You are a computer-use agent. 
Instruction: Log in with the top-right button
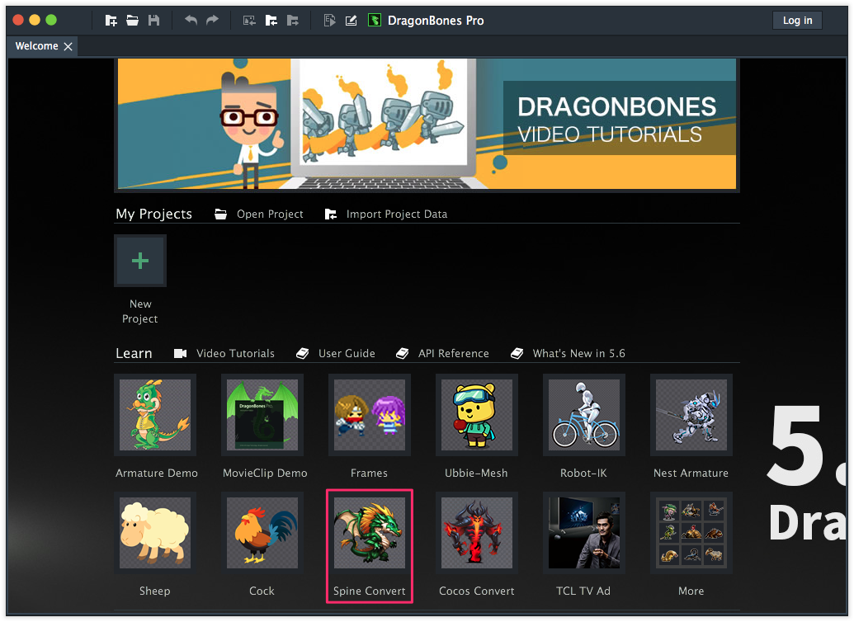pos(797,21)
